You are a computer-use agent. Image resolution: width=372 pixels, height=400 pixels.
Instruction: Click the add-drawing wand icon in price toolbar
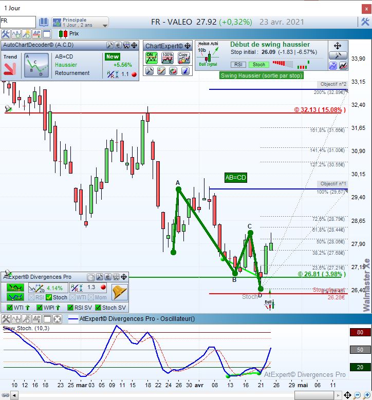[x=26, y=34]
